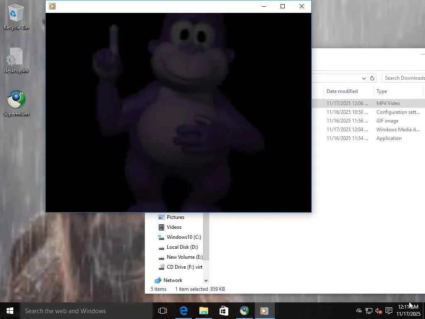Refresh the Downloads folder view
425x319 pixels.
coord(372,78)
